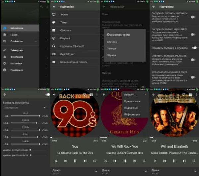Expand Плейлисты chevron in drawer
This screenshot has height=176, width=199.
[x=36, y=41]
